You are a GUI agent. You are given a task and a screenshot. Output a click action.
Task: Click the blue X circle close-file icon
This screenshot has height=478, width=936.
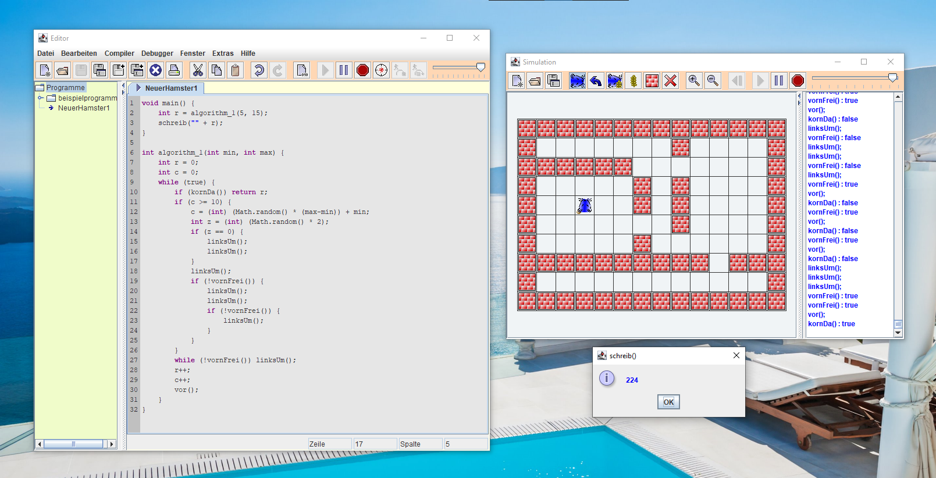coord(155,70)
